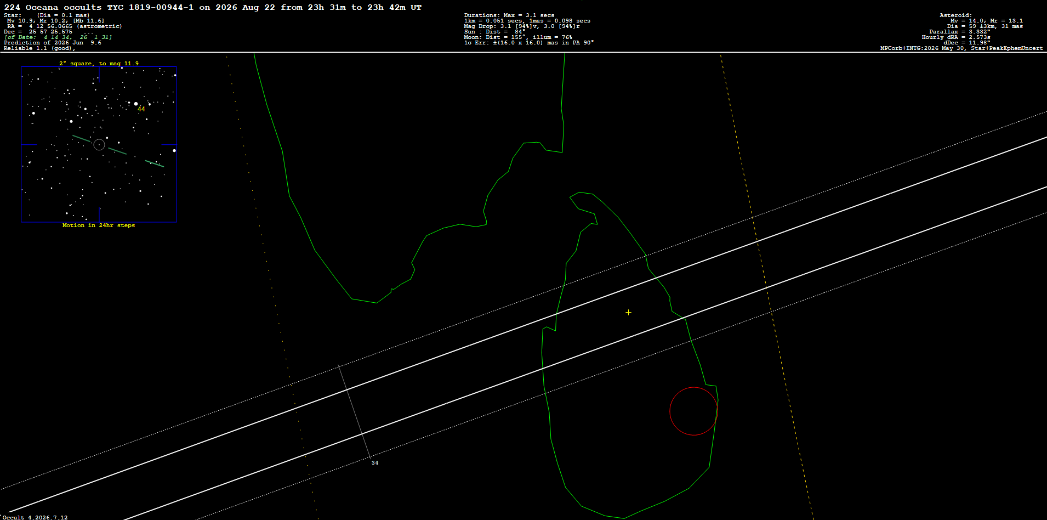The height and width of the screenshot is (520, 1047).
Task: Click the yellow '44' label in star chart
Action: coord(141,109)
